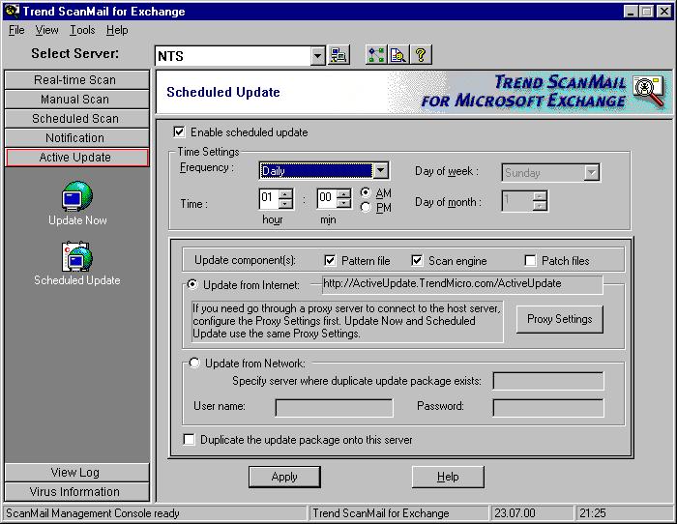The height and width of the screenshot is (524, 677).
Task: Click the magnifier document toolbar icon
Action: click(398, 56)
